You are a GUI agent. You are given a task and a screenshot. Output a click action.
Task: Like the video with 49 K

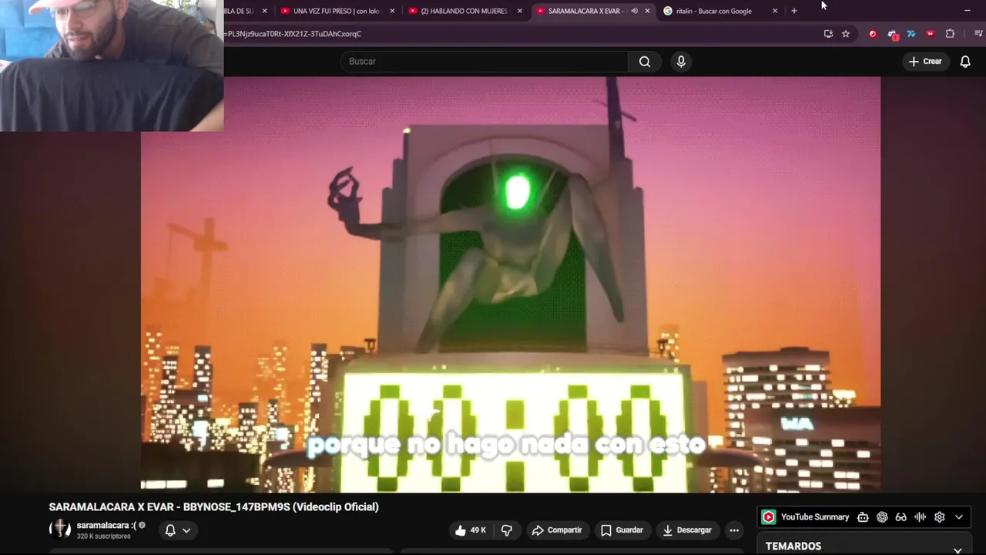click(470, 530)
